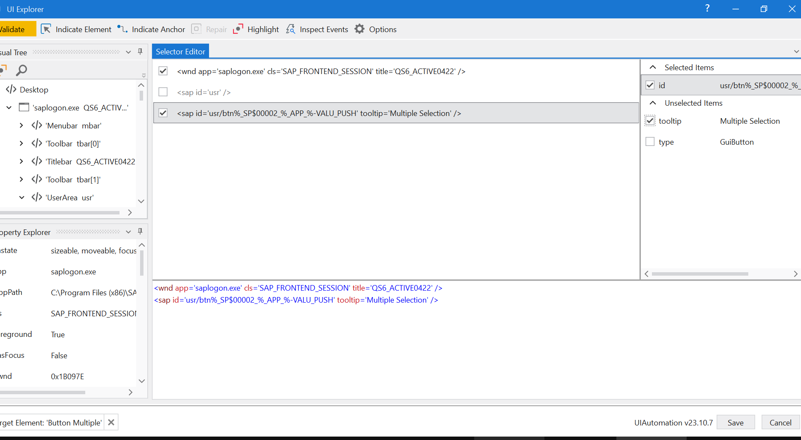Open the Options gear icon
This screenshot has width=801, height=440.
tap(360, 29)
